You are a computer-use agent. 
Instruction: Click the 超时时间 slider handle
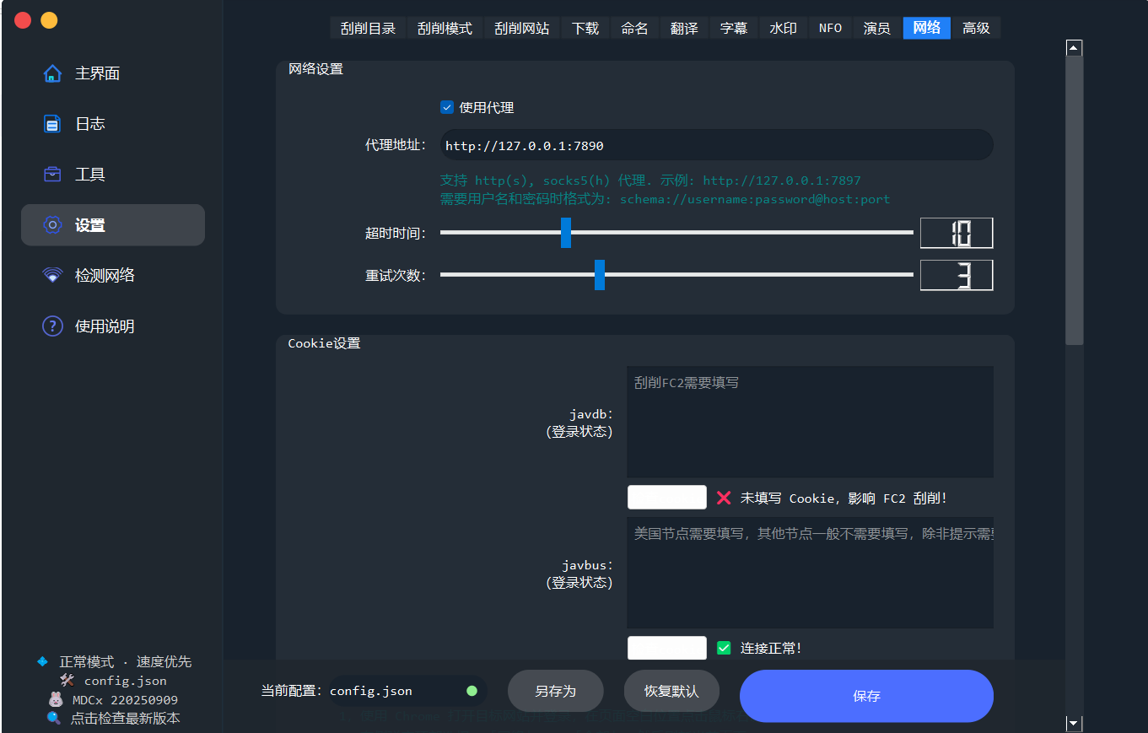click(x=566, y=233)
